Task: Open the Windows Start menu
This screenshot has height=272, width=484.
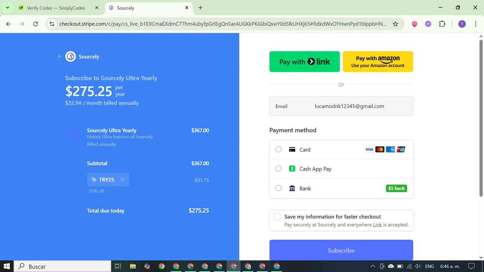Action: point(7,266)
